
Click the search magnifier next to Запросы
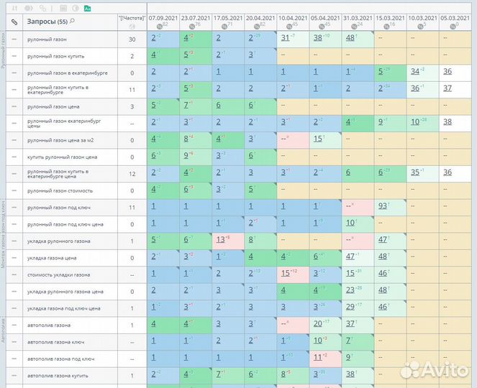click(72, 22)
